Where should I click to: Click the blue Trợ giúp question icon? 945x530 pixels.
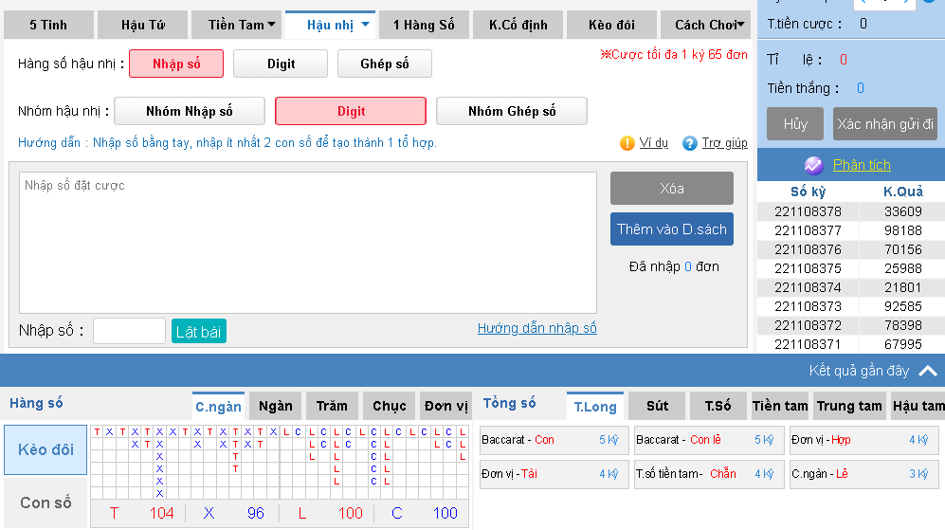click(x=690, y=143)
